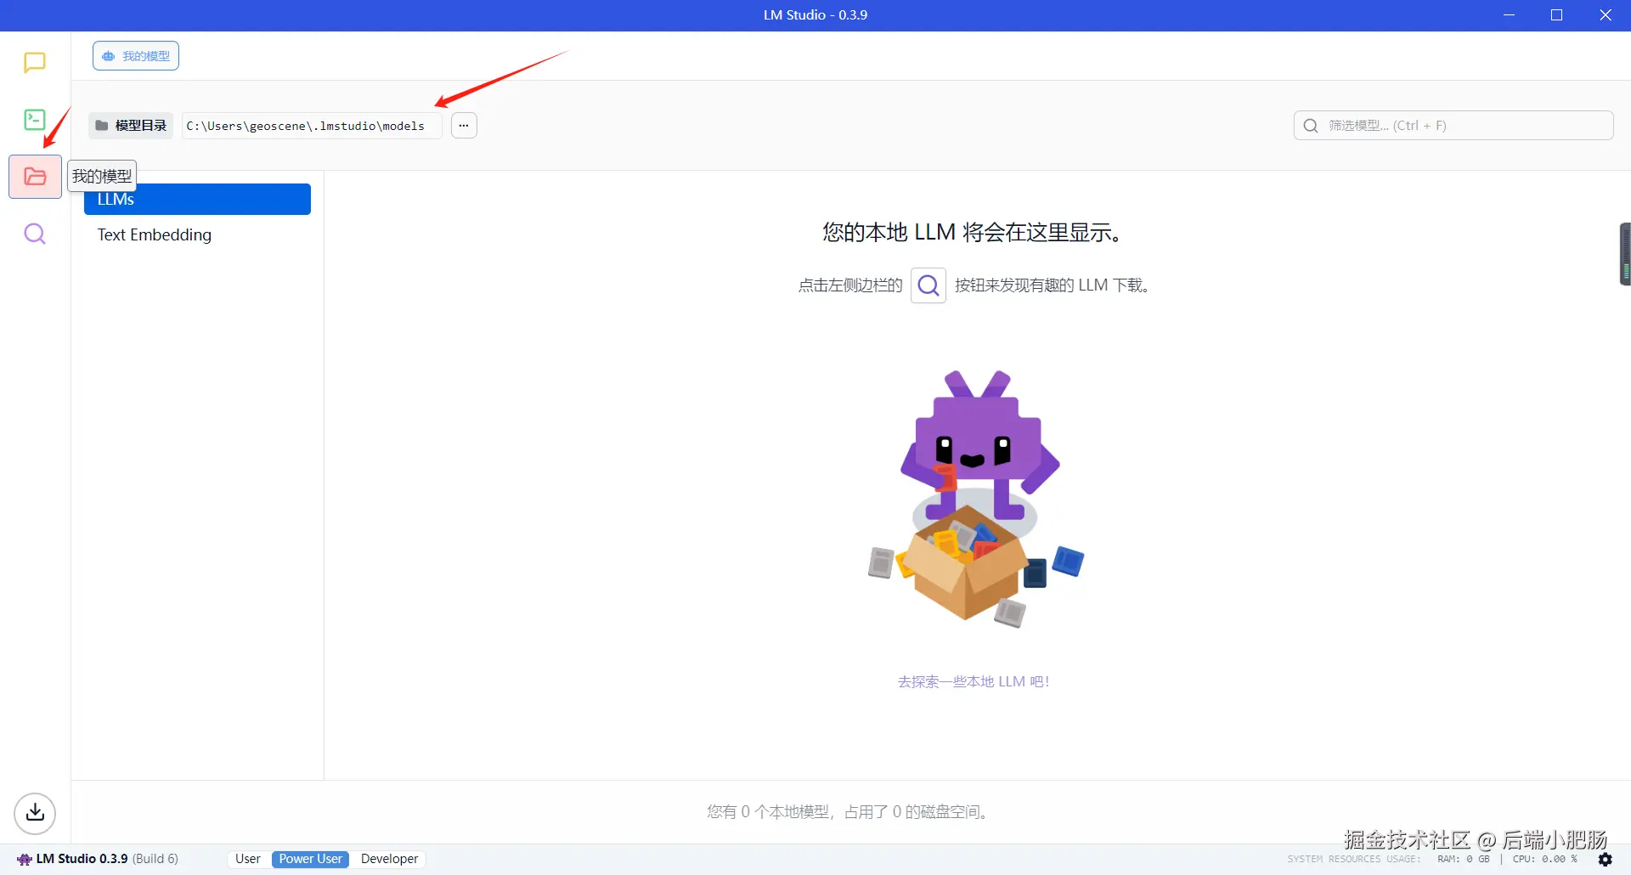This screenshot has height=875, width=1631.
Task: Click the models path C:\Users\geoscene\.lmstudio\models
Action: (312, 126)
